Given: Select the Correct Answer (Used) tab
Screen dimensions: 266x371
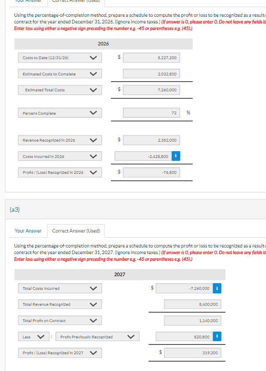Looking at the screenshot, I should click(x=76, y=231).
